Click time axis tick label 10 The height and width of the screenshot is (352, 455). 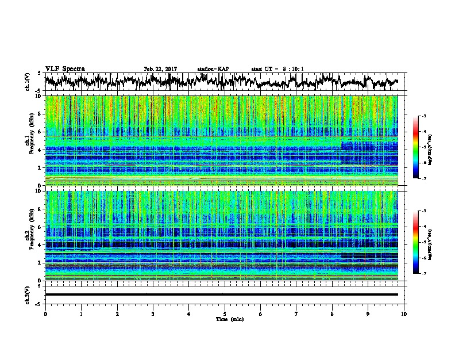coord(404,314)
